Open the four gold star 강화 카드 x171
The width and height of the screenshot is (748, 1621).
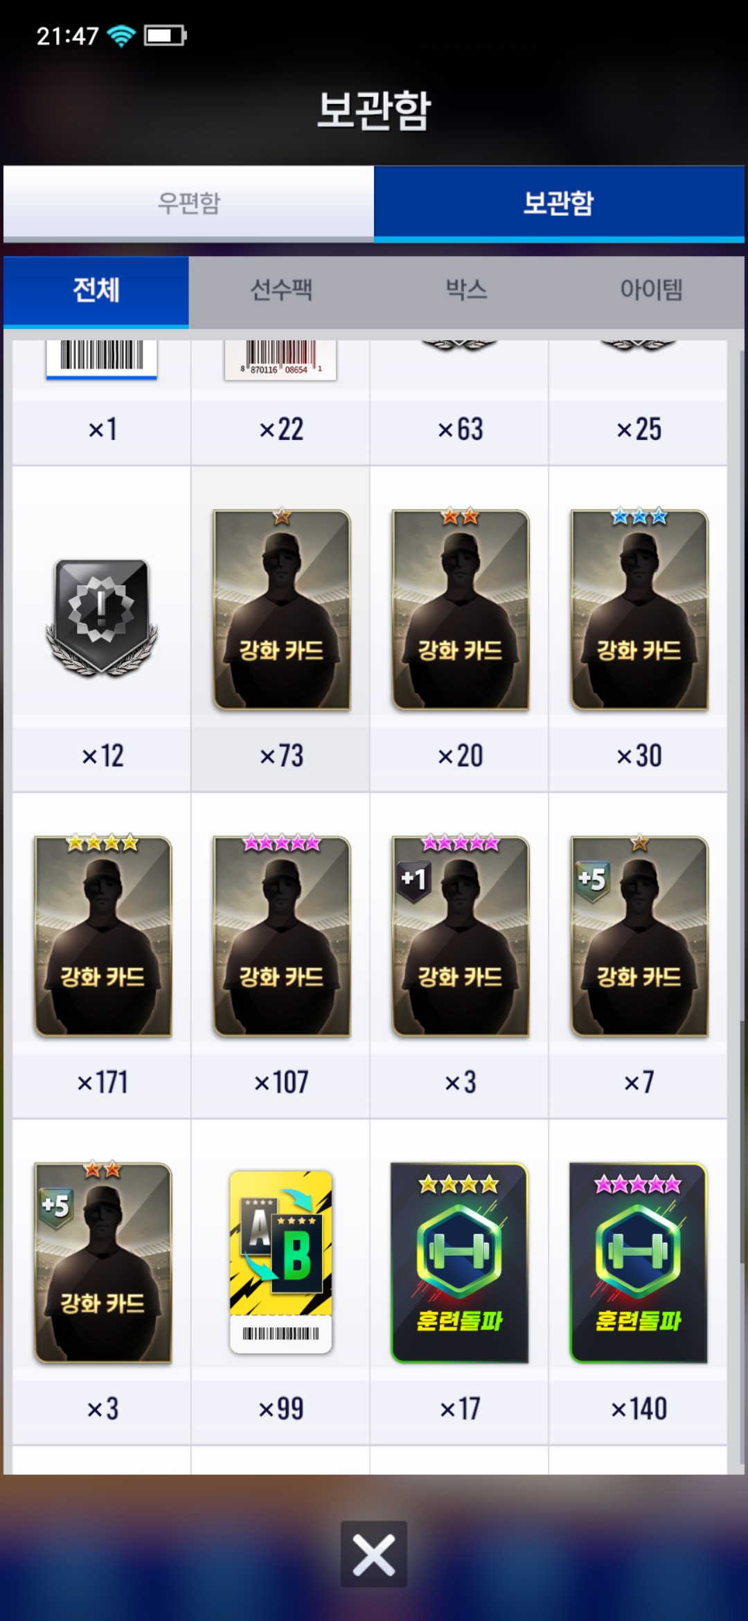click(x=103, y=936)
